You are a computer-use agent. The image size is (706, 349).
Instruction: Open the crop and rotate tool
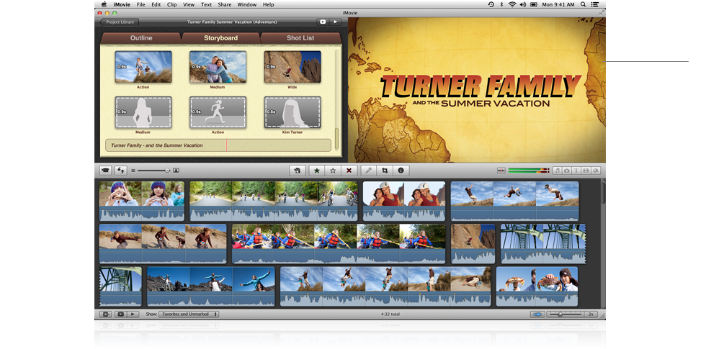pos(385,171)
